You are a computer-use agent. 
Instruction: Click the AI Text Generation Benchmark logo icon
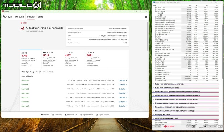point(22,28)
